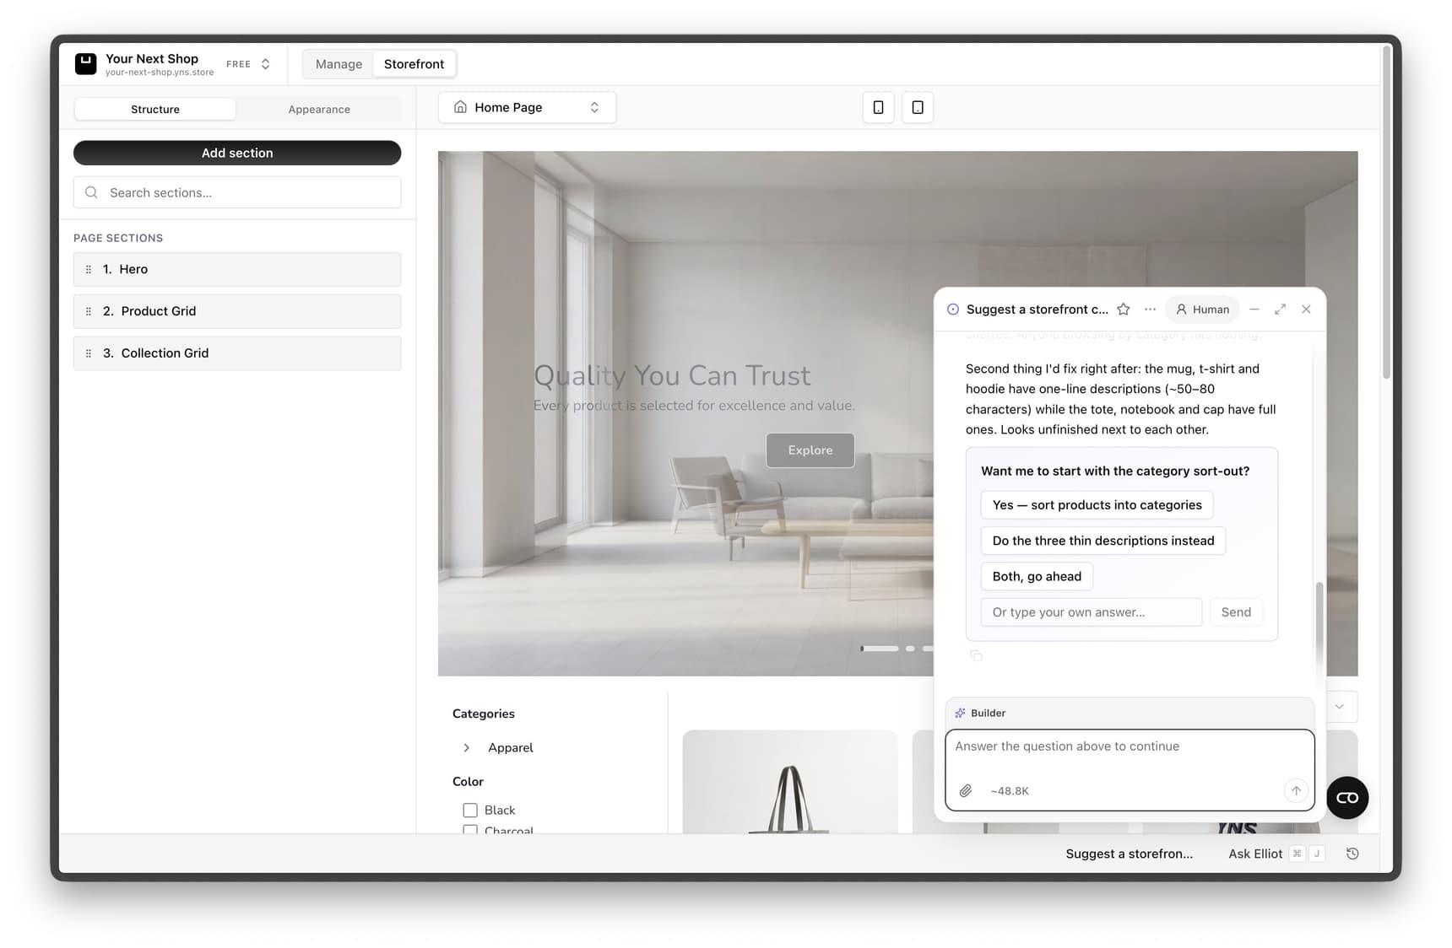Grab the drag handle of the Hero section

[x=89, y=269]
